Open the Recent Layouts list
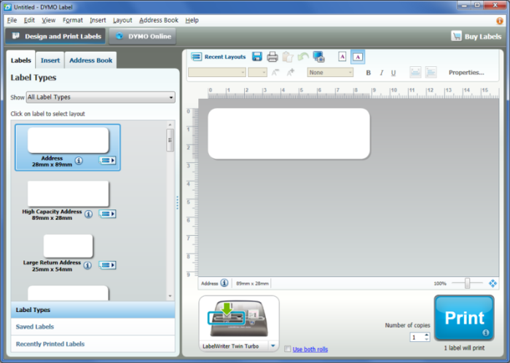 pos(218,57)
